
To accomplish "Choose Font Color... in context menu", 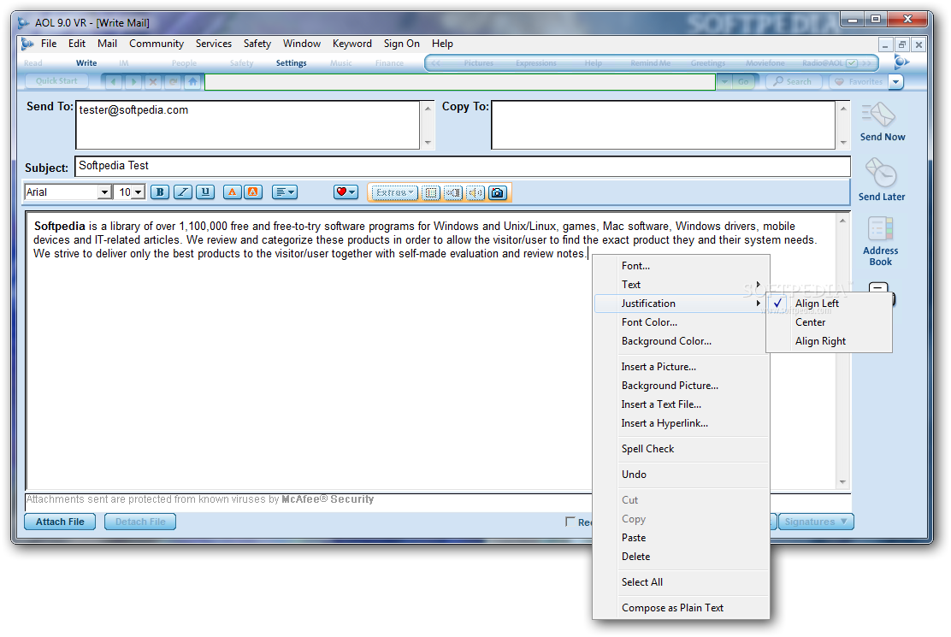I will 682,322.
